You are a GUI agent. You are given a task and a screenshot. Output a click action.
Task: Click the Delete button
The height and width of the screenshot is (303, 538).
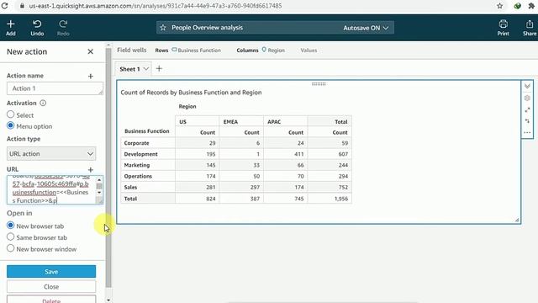(x=51, y=300)
